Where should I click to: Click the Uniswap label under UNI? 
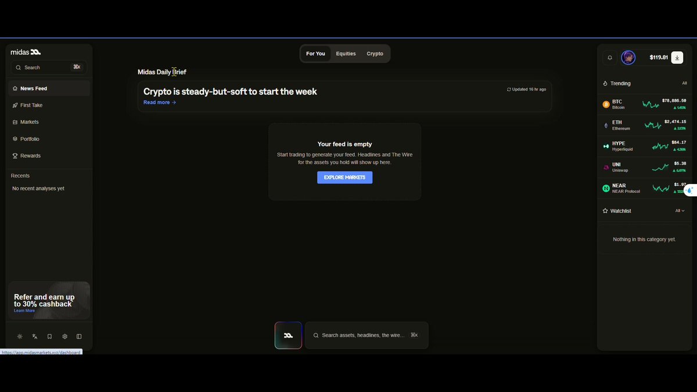click(x=620, y=170)
